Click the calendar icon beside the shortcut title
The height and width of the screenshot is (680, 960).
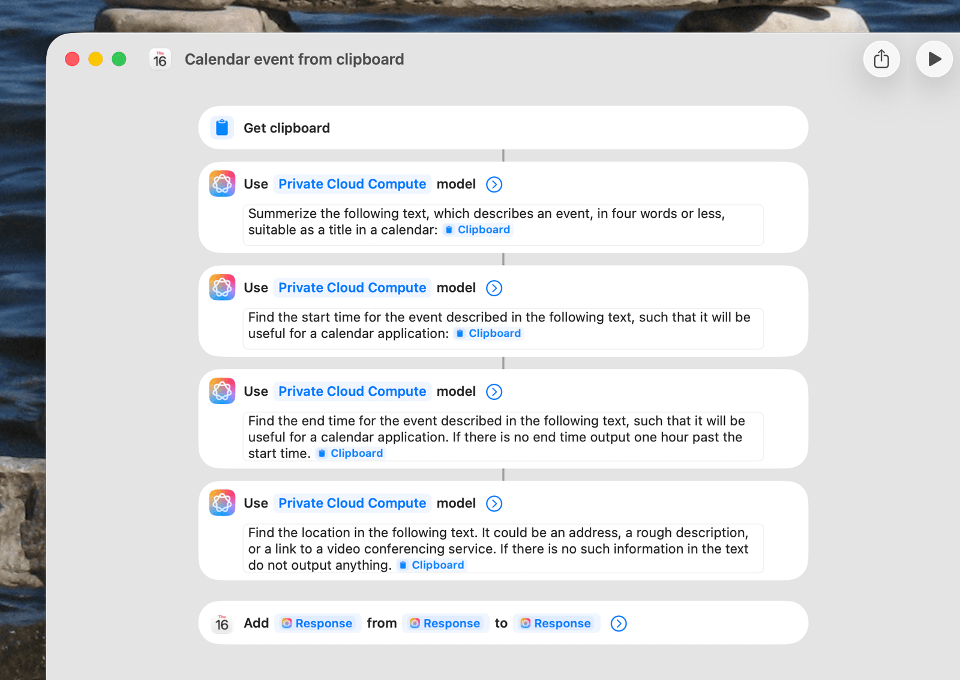click(x=160, y=59)
